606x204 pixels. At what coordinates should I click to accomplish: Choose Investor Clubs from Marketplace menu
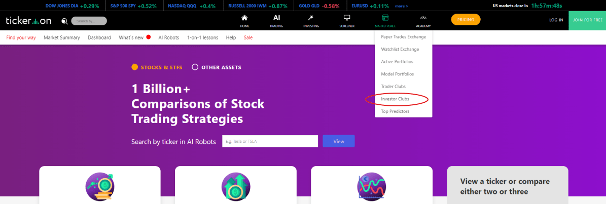(395, 99)
